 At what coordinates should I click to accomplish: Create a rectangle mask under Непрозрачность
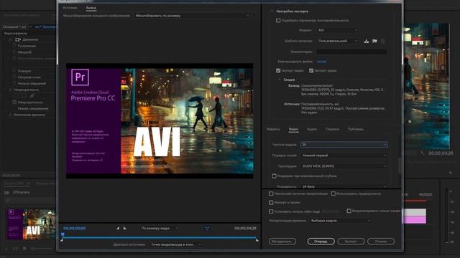click(24, 95)
